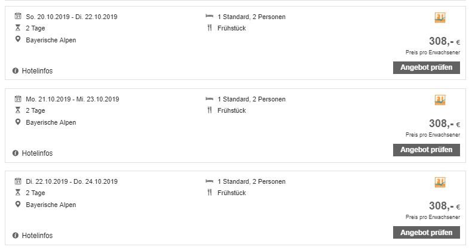Screen dimensions: 469x250
Task: Click date range Mo. 21.10.2019 - Mi. 23.10.2019
Action: pyautogui.click(x=72, y=99)
